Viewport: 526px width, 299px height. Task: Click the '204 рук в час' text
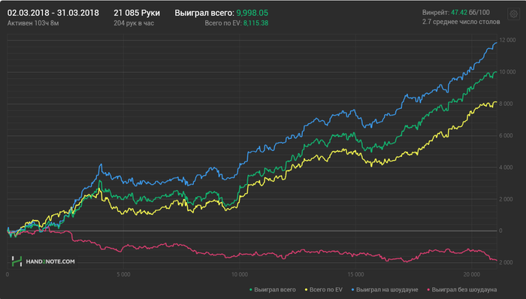pos(134,23)
